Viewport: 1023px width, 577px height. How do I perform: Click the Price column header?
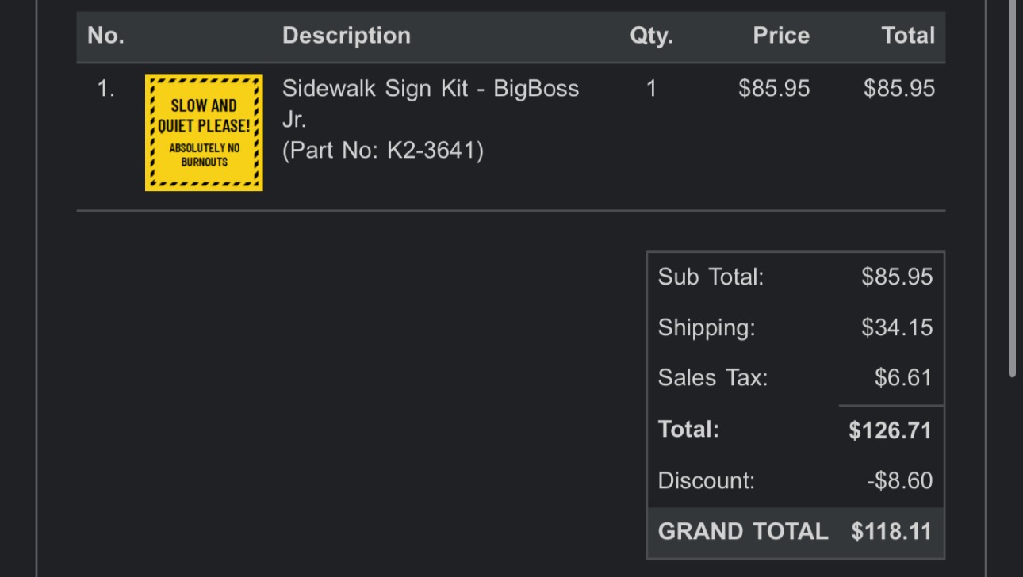click(x=781, y=36)
